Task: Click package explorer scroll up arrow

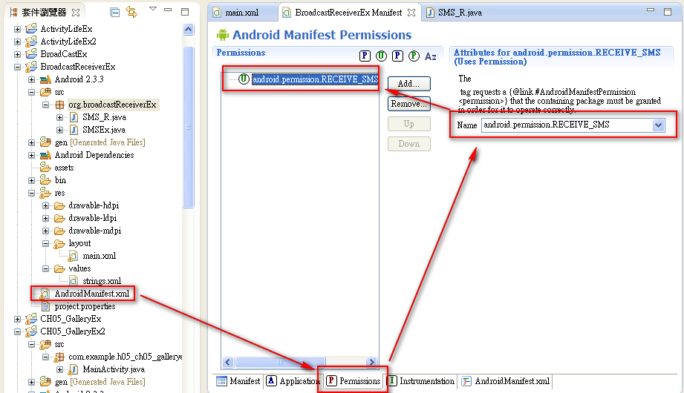Action: pyautogui.click(x=189, y=30)
